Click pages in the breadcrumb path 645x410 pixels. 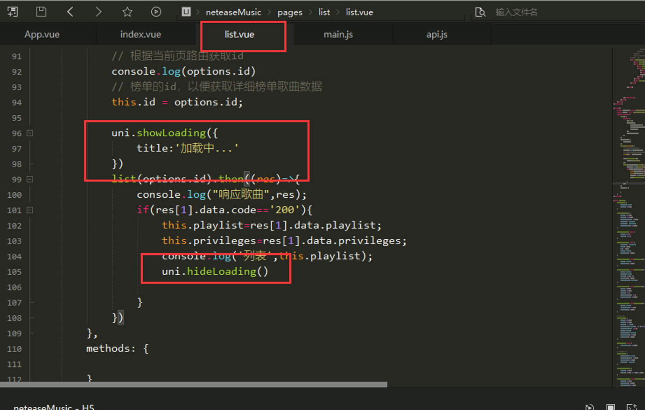click(290, 12)
